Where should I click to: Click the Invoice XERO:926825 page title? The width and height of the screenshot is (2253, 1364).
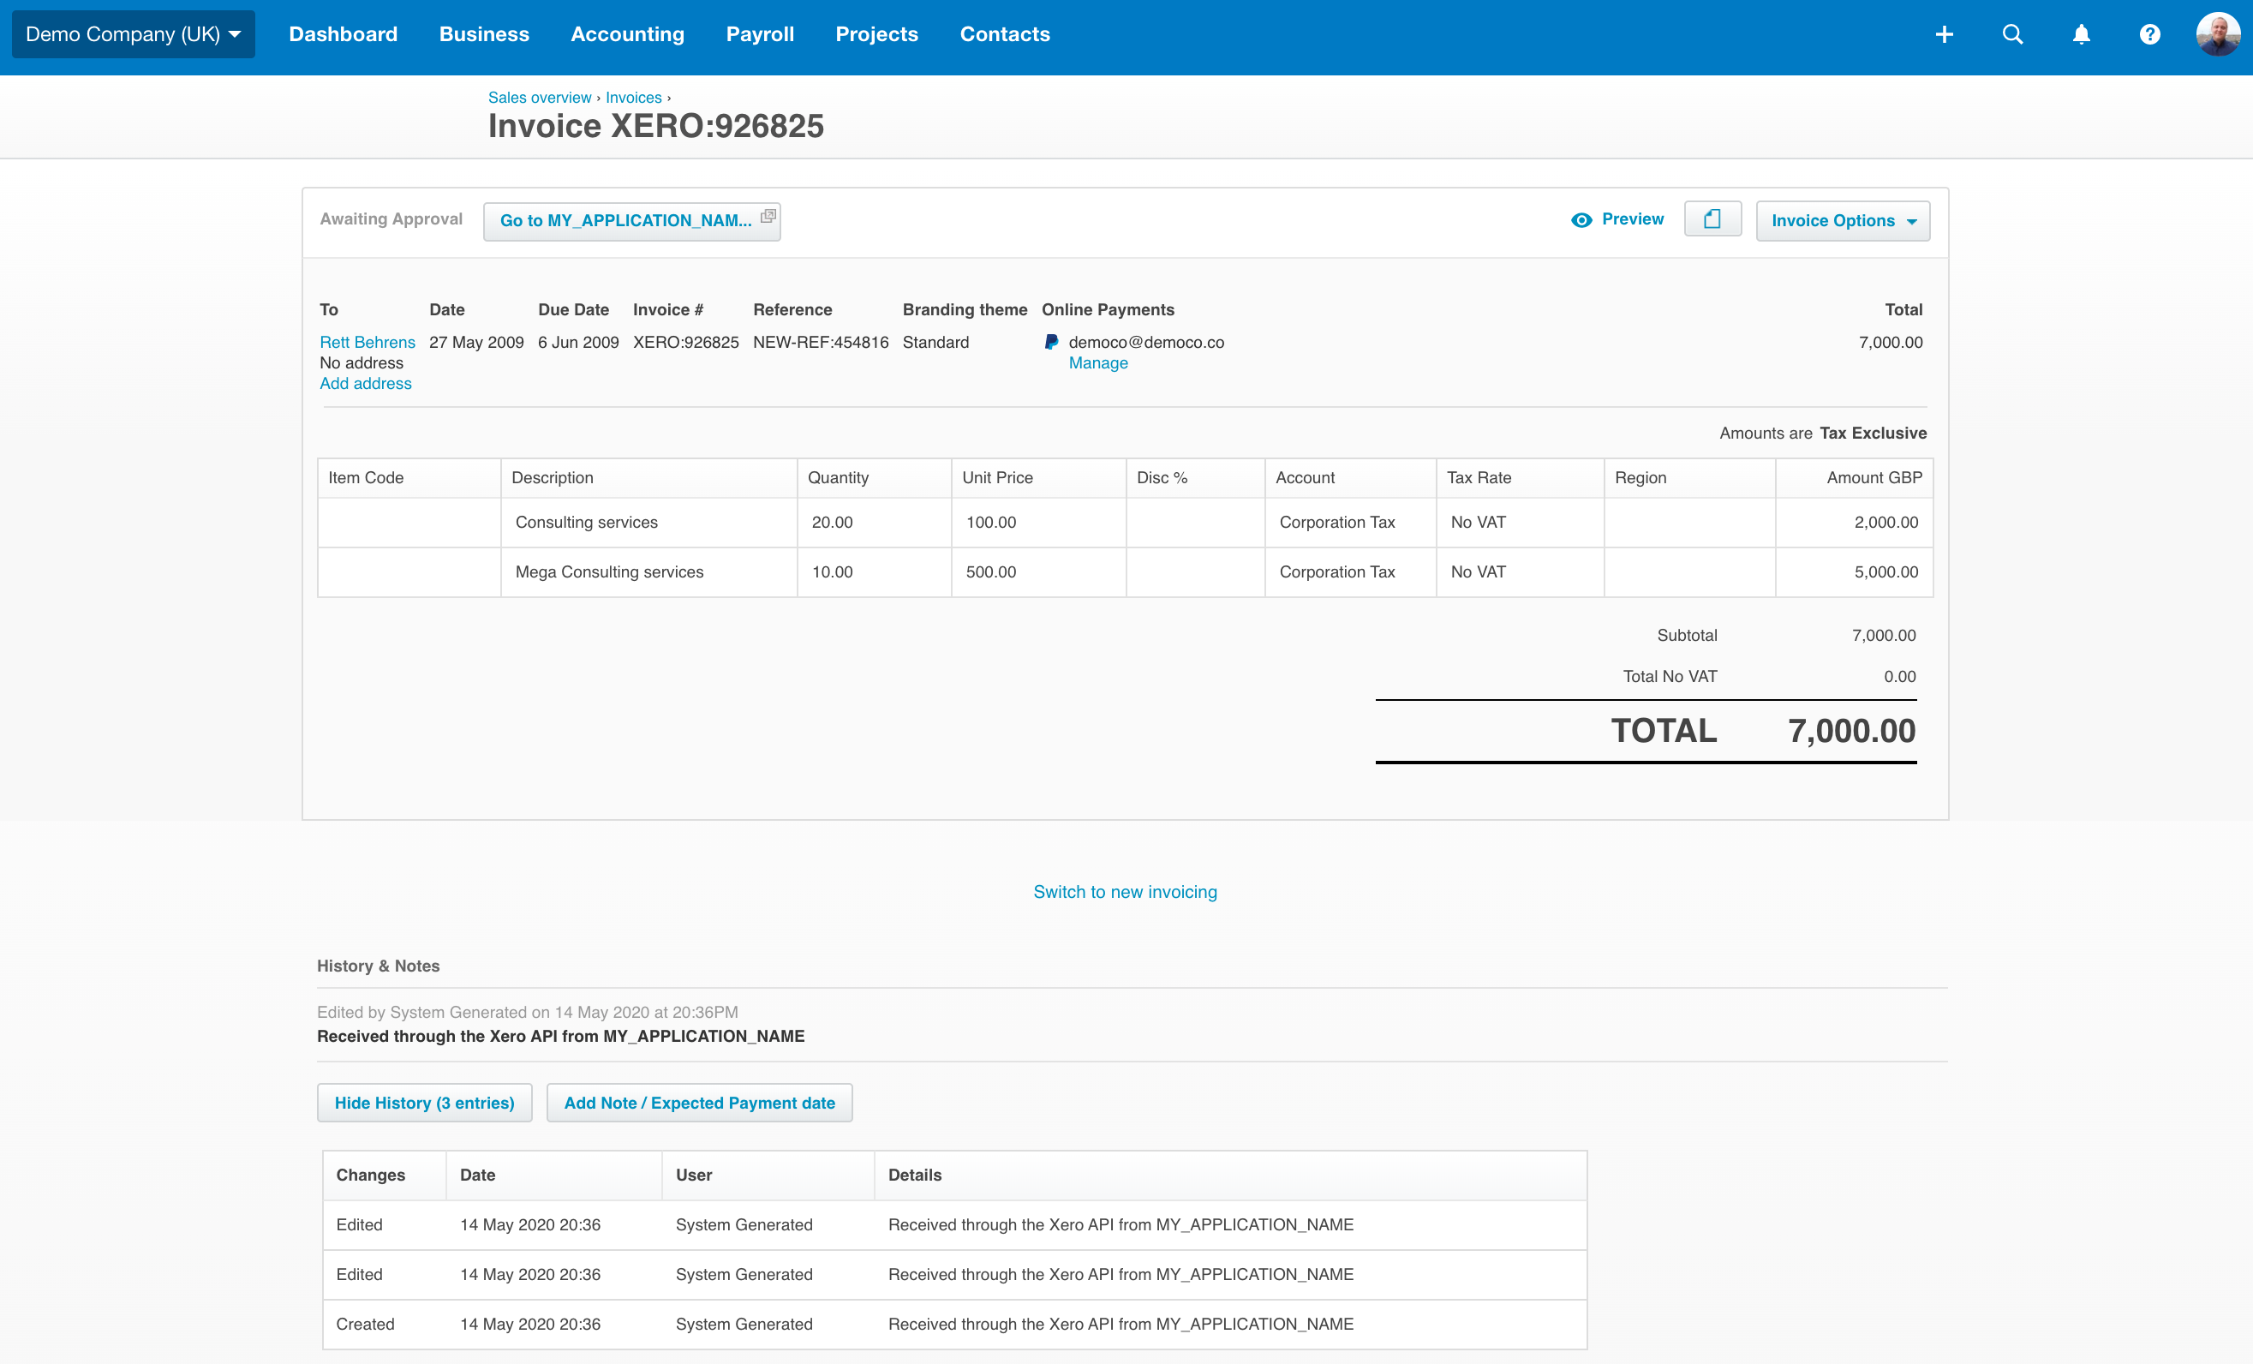(x=655, y=126)
